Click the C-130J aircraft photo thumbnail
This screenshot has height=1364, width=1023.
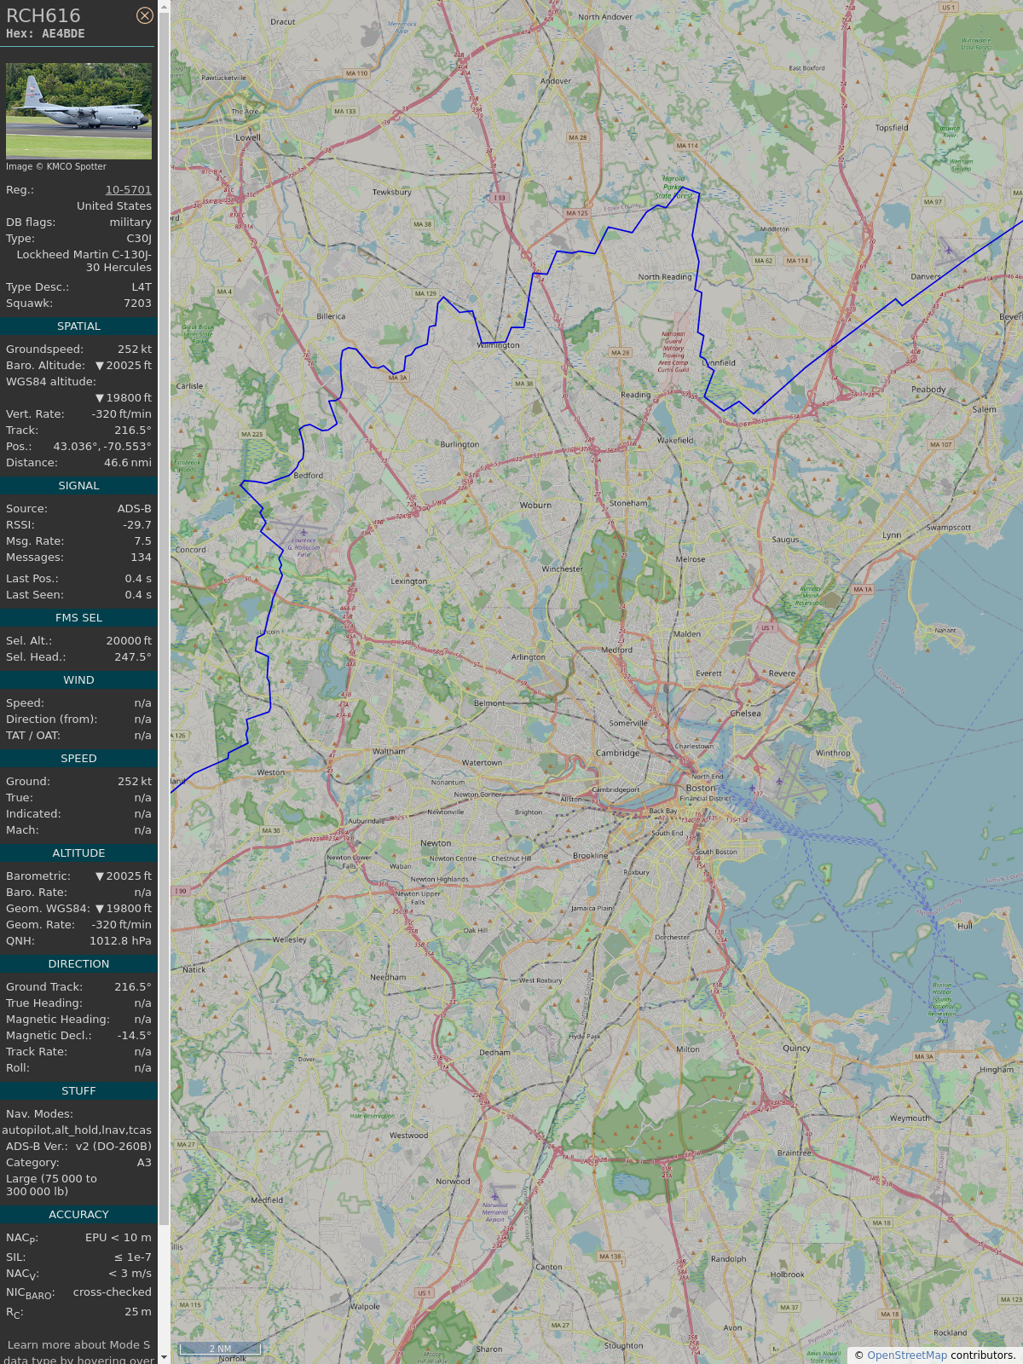(x=78, y=111)
